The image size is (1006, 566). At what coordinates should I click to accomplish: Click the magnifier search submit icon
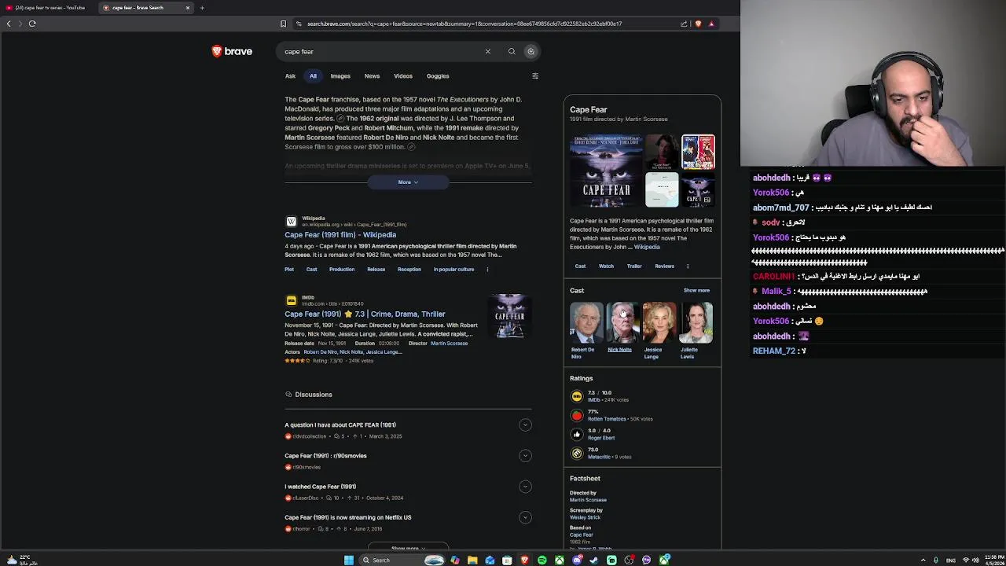tap(512, 51)
